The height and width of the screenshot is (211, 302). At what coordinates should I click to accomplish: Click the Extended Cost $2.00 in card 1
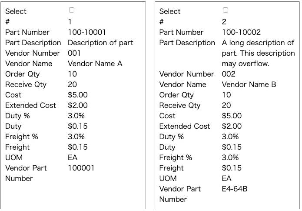[x=78, y=105]
